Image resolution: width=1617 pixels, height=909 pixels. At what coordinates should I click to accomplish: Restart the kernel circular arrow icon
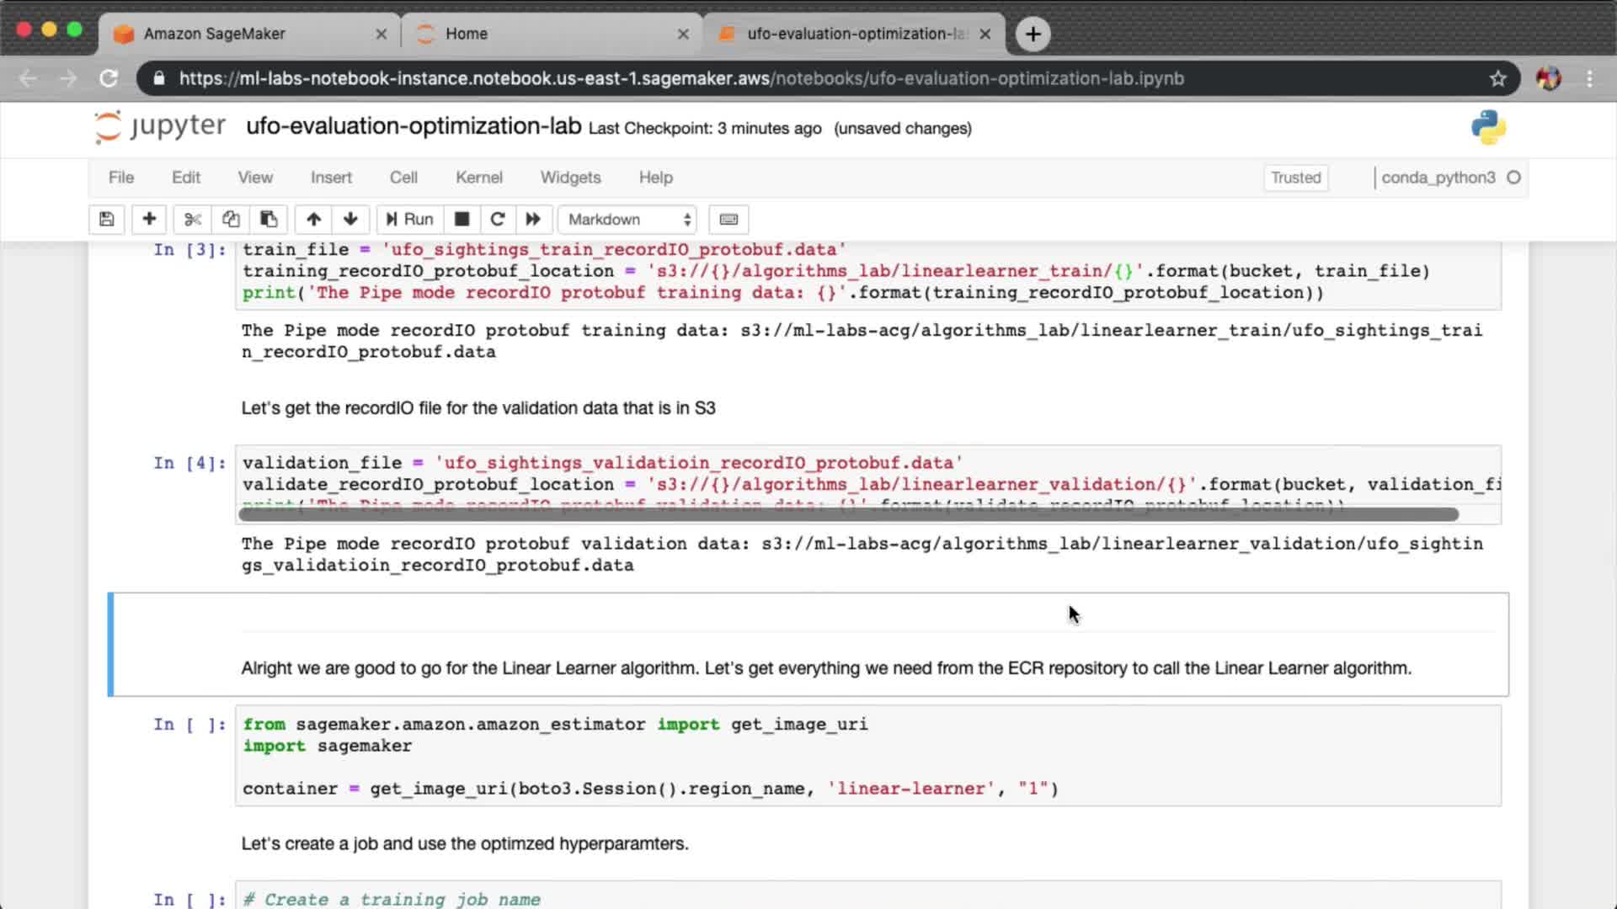click(x=497, y=219)
